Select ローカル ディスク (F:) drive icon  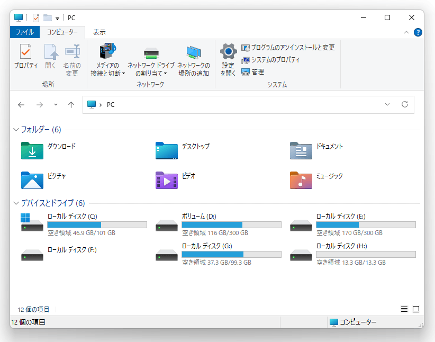pyautogui.click(x=32, y=255)
